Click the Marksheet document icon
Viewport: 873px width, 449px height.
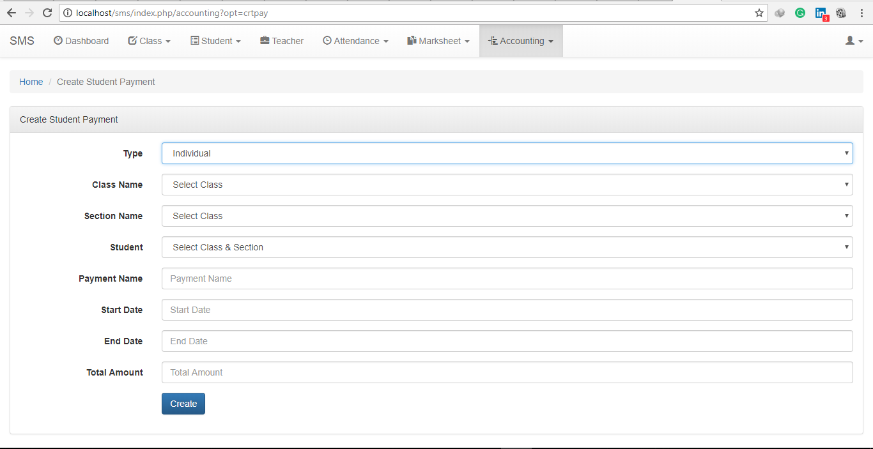tap(411, 40)
